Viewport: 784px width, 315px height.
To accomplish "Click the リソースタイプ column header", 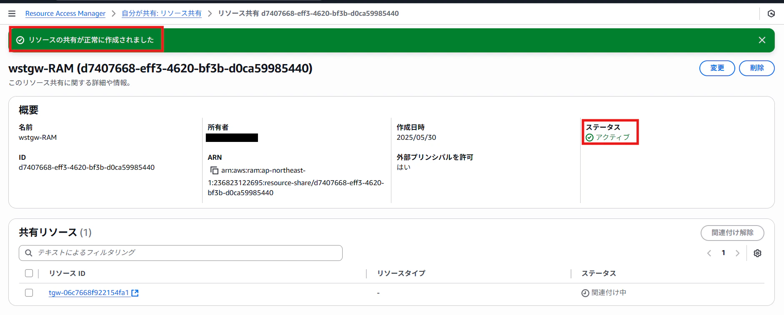I will click(401, 273).
